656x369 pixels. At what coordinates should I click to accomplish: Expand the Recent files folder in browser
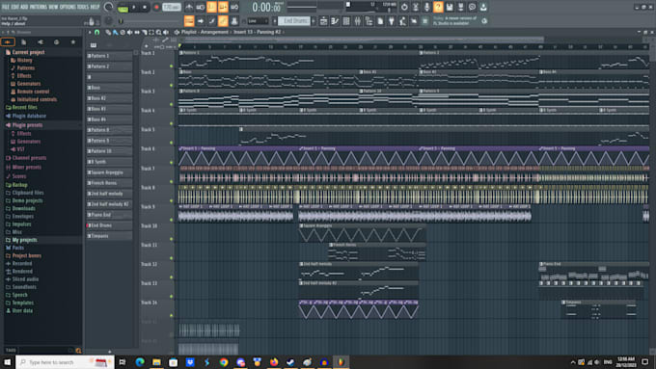coord(24,107)
